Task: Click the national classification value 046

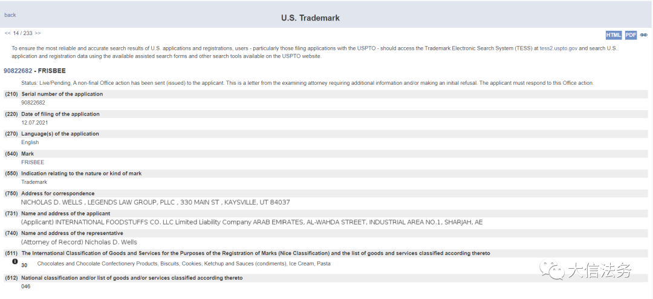Action: tap(26, 286)
